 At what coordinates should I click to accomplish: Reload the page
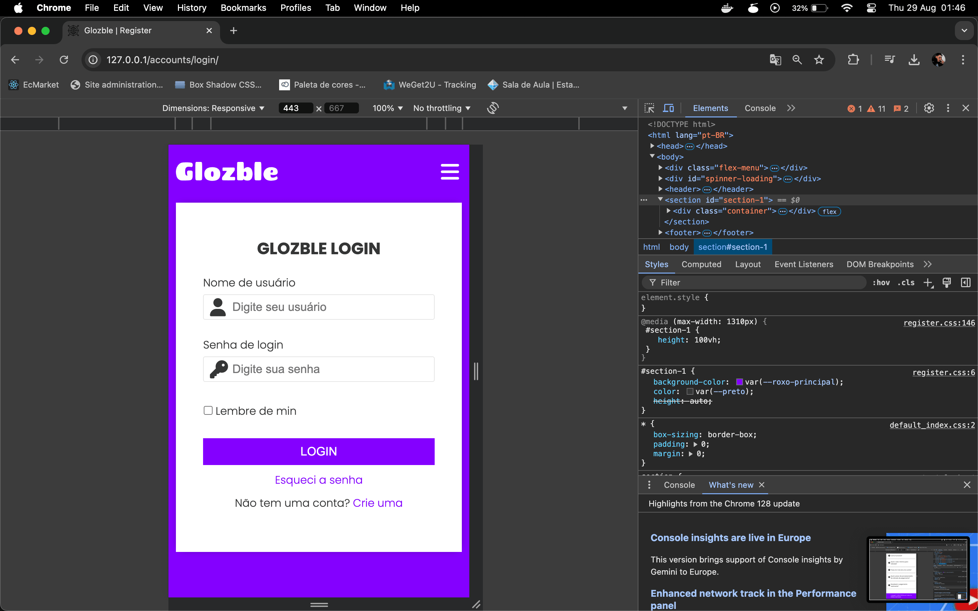pos(64,60)
